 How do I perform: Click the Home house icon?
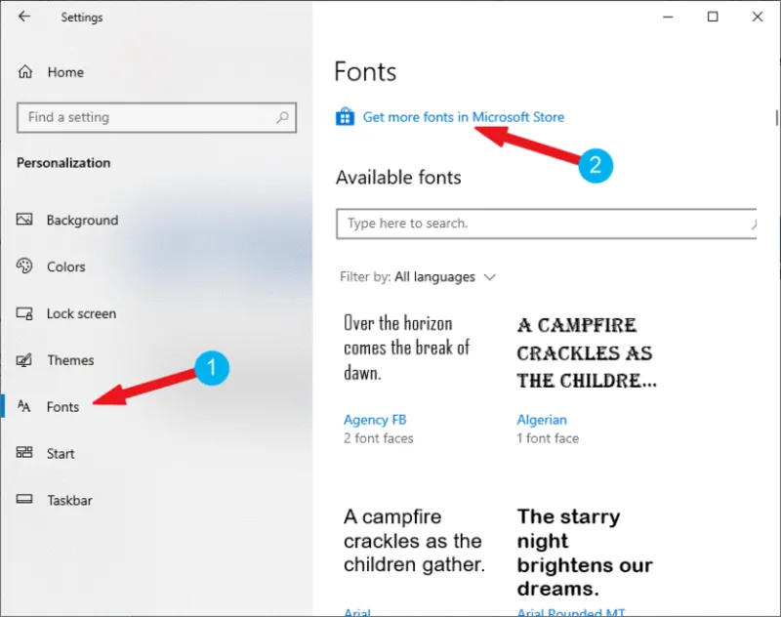pos(25,72)
